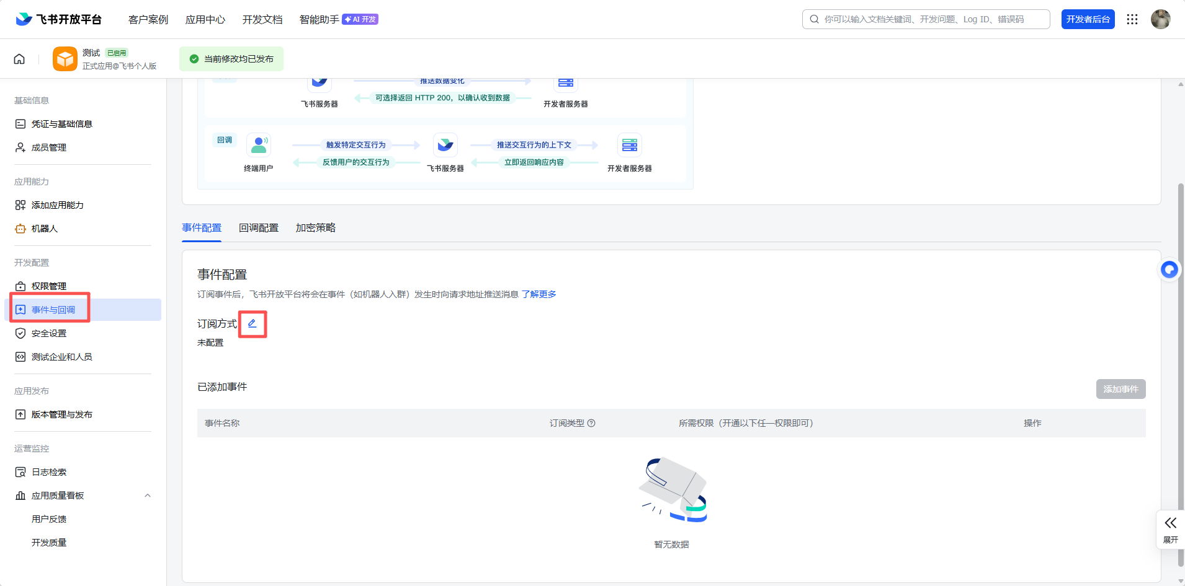This screenshot has height=586, width=1185.
Task: Click the 机器人 robot icon
Action: click(20, 229)
